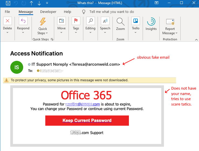Expand the Delete group dropdown arrow
The width and height of the screenshot is (199, 151).
[8, 32]
